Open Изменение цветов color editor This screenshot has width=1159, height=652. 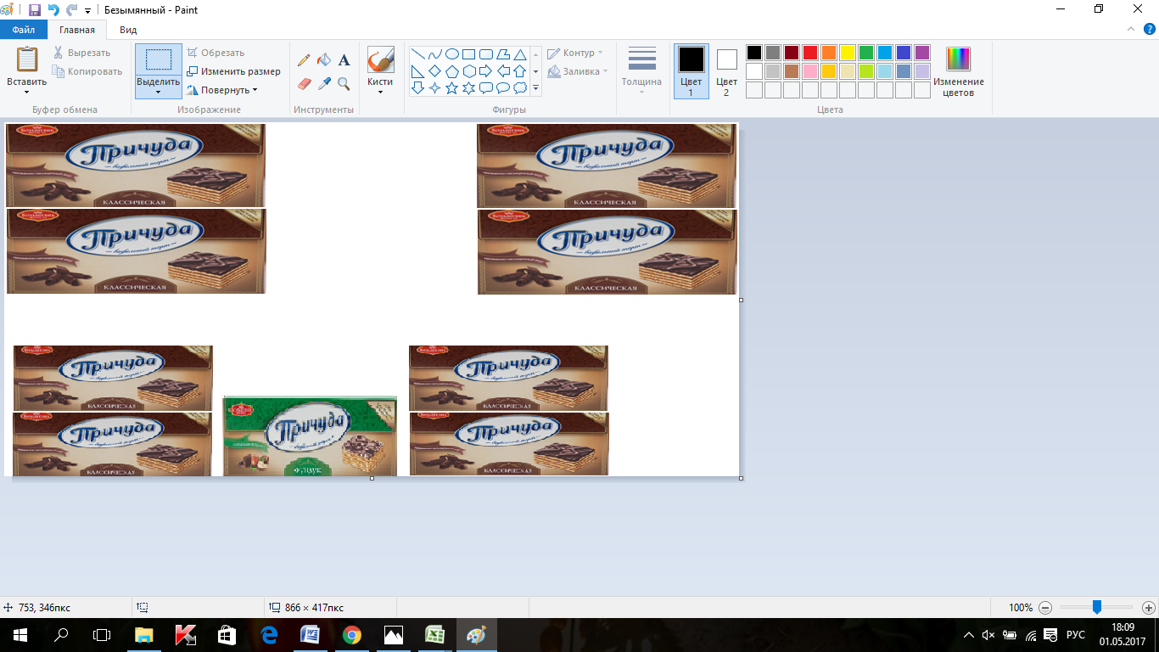click(959, 72)
